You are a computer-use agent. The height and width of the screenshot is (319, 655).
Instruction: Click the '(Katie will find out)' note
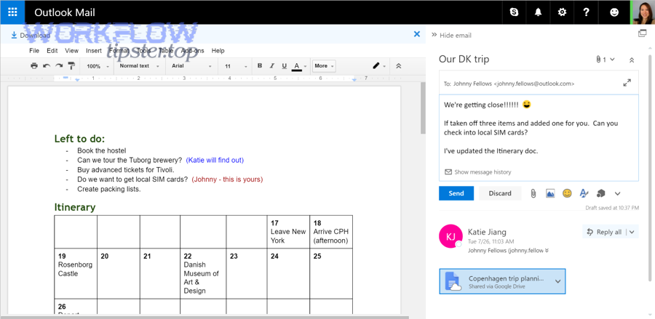(215, 160)
